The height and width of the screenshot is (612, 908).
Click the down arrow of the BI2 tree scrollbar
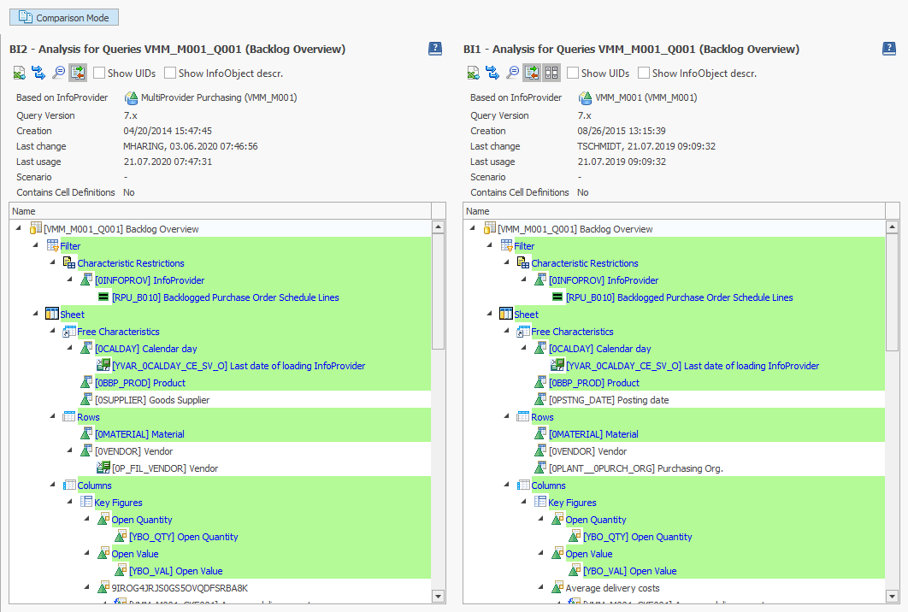click(439, 597)
